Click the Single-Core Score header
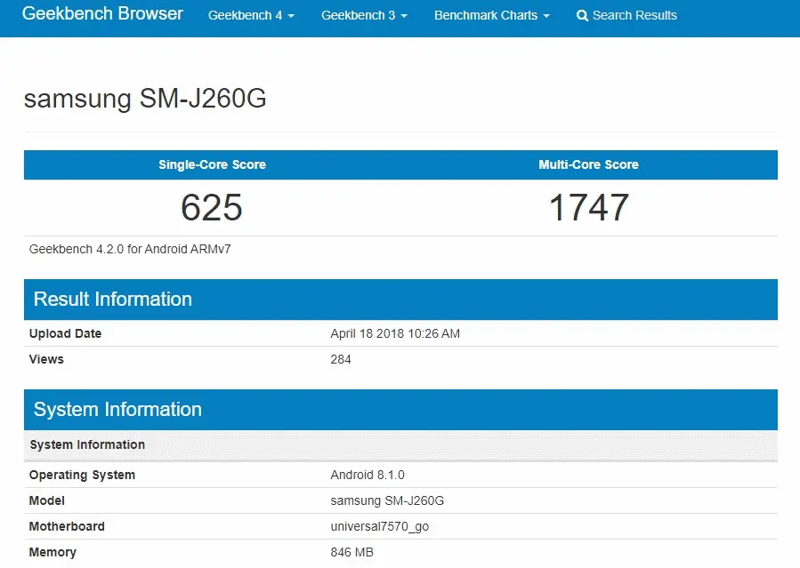The height and width of the screenshot is (568, 800). pos(213,164)
